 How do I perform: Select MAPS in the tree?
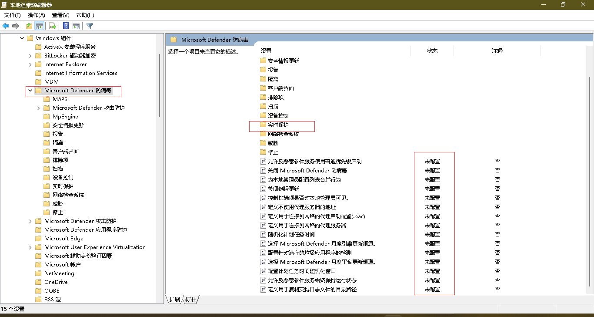click(60, 99)
